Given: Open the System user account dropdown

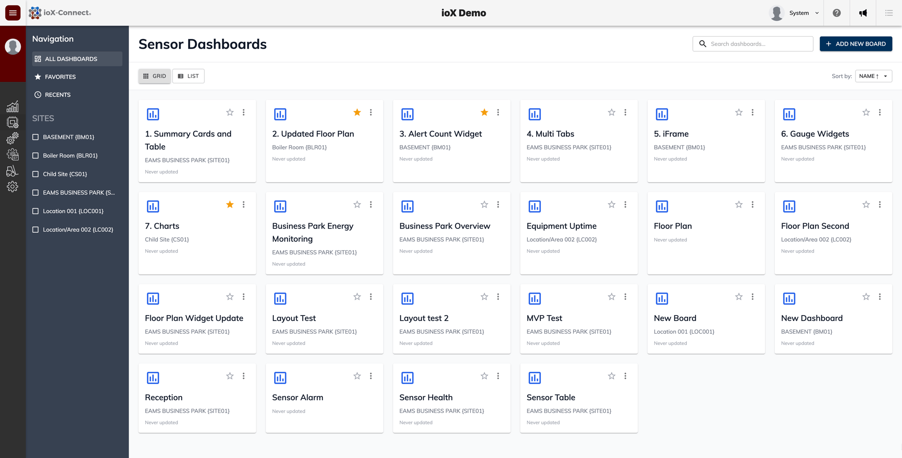Looking at the screenshot, I should point(801,13).
